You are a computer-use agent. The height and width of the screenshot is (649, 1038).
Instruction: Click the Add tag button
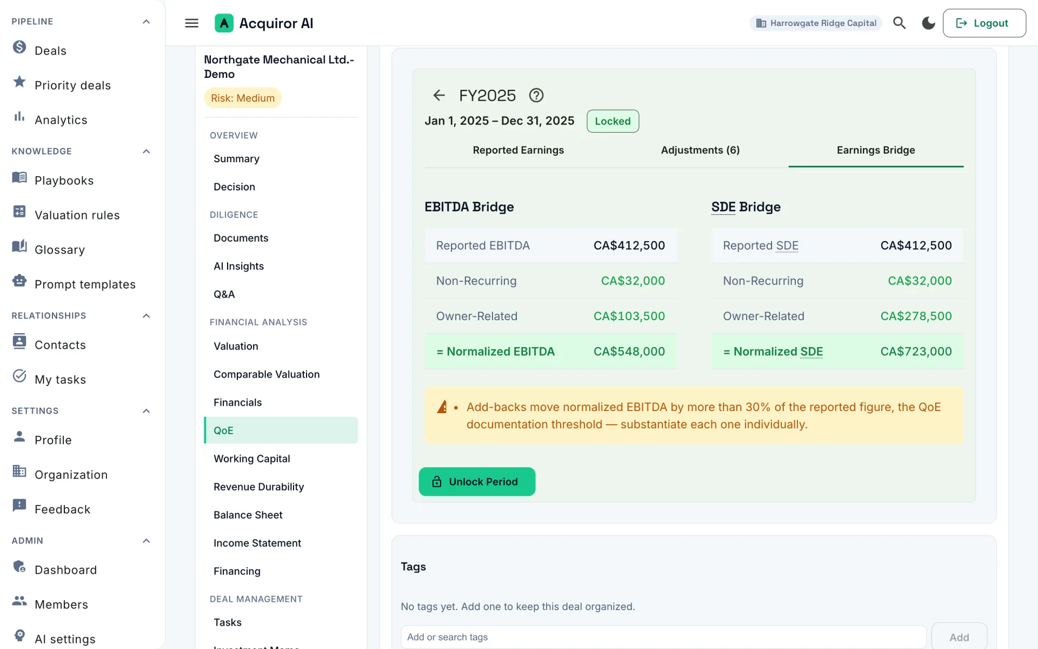tap(959, 637)
